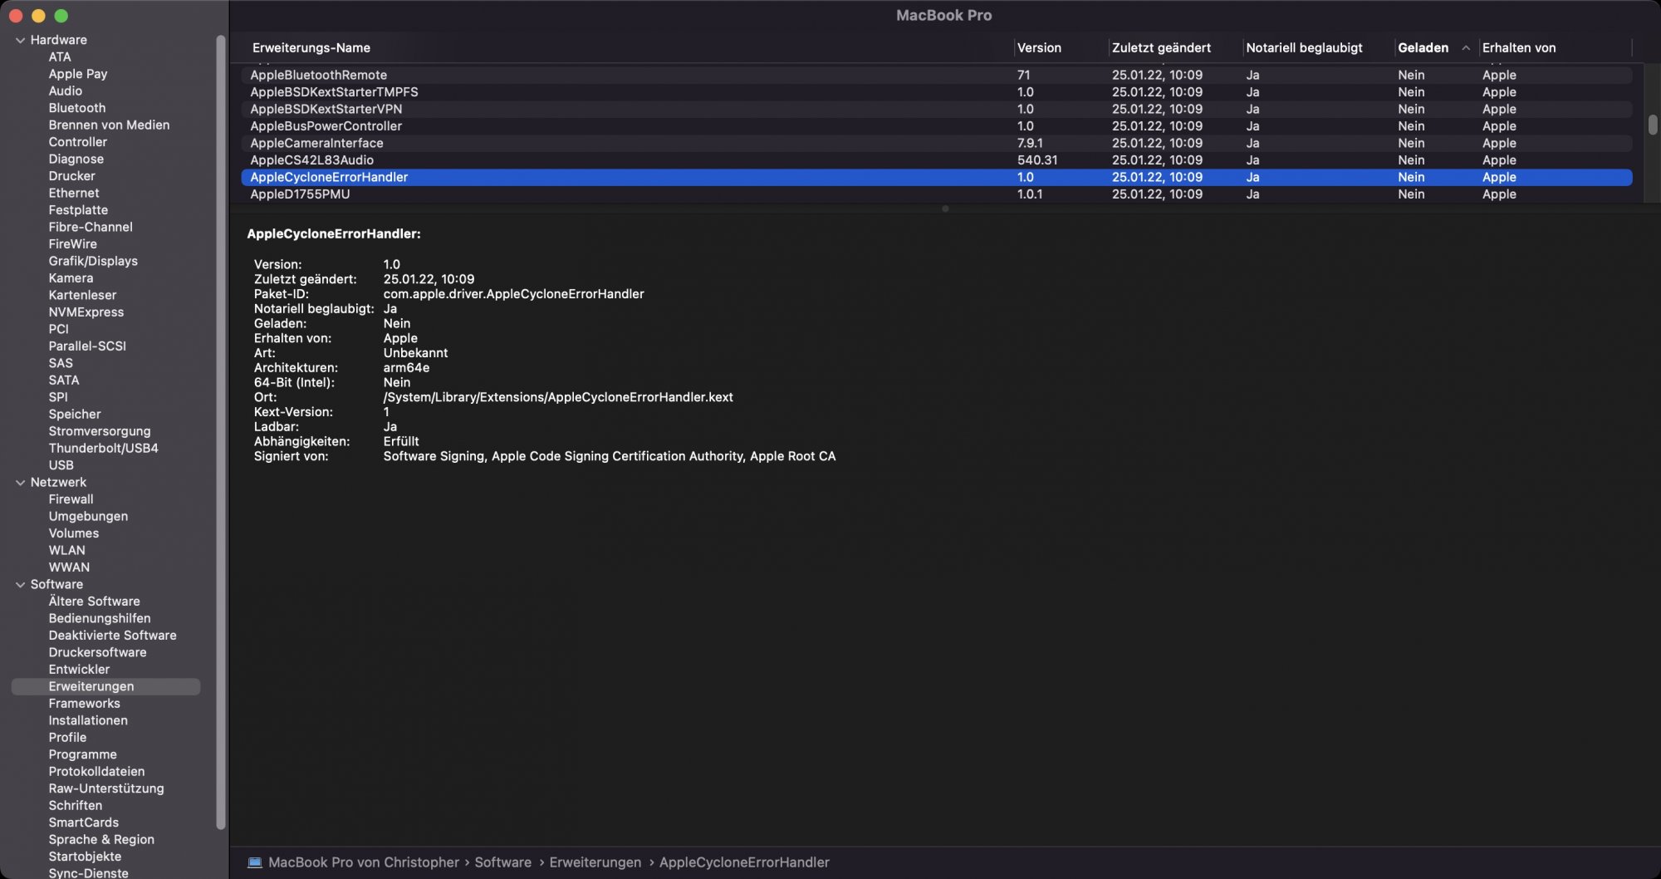Click the Paket-ID value com.apple.driver.AppleCycloneErrorHandler

click(513, 294)
